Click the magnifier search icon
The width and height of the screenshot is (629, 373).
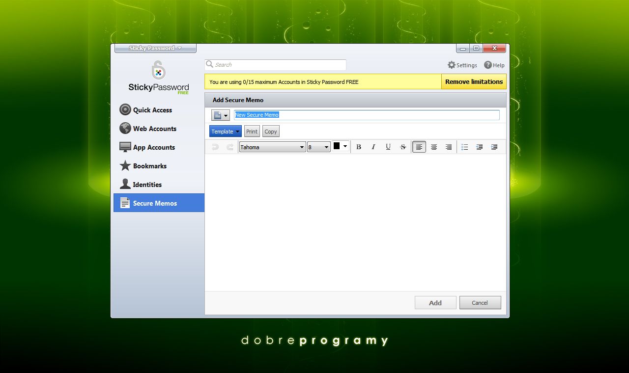coord(209,64)
